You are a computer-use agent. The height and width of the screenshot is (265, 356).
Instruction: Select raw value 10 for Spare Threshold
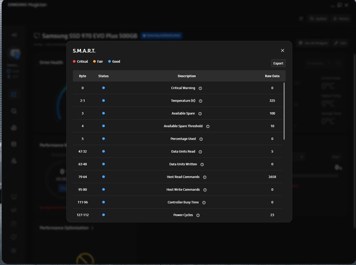(272, 126)
